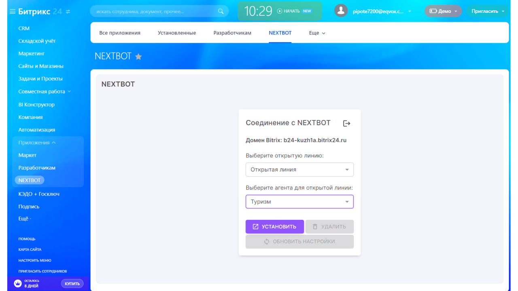Screen dimensions: 518x291
Task: Open Разработчикам in the sidebar
Action: (x=37, y=168)
